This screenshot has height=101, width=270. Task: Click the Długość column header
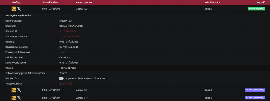(261, 2)
